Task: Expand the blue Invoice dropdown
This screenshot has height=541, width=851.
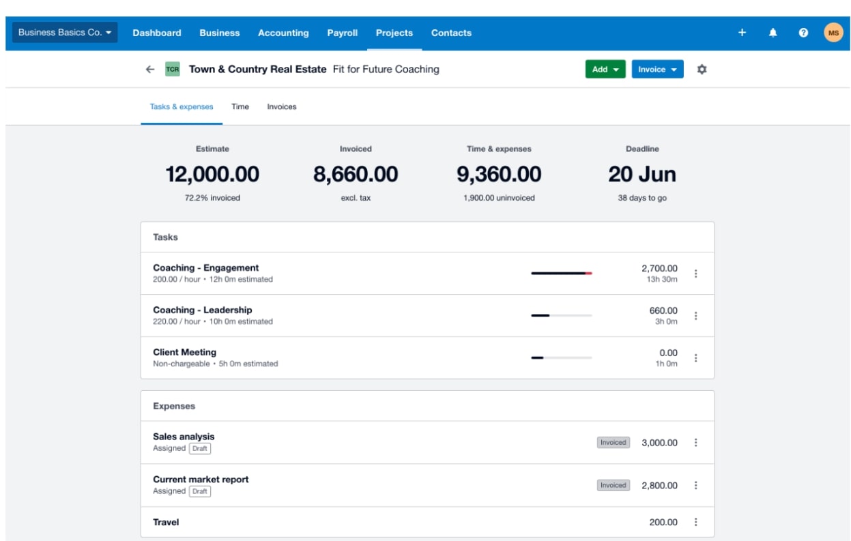Action: tap(657, 70)
